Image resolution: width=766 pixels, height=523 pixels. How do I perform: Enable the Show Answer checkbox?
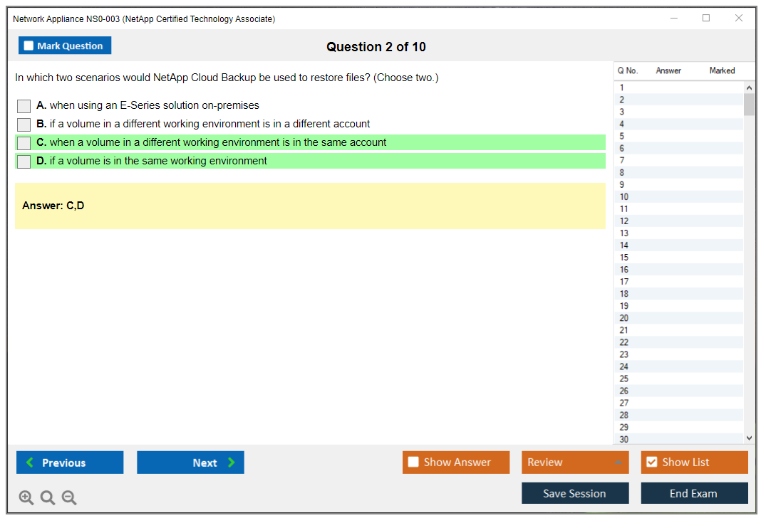click(413, 463)
